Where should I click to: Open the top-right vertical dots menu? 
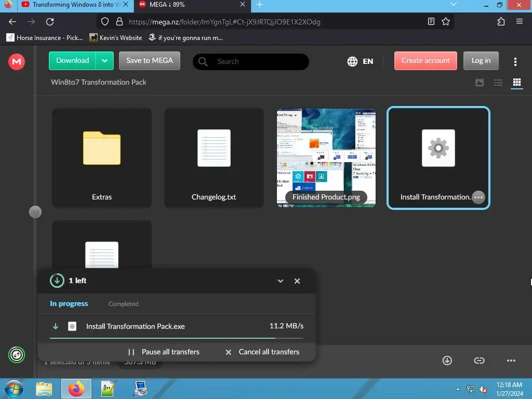515,61
